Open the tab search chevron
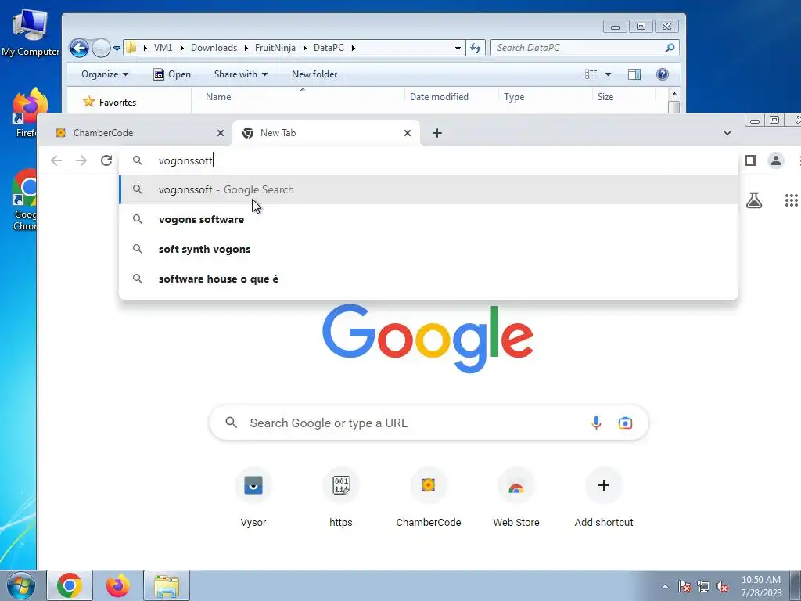Image resolution: width=801 pixels, height=601 pixels. (727, 133)
